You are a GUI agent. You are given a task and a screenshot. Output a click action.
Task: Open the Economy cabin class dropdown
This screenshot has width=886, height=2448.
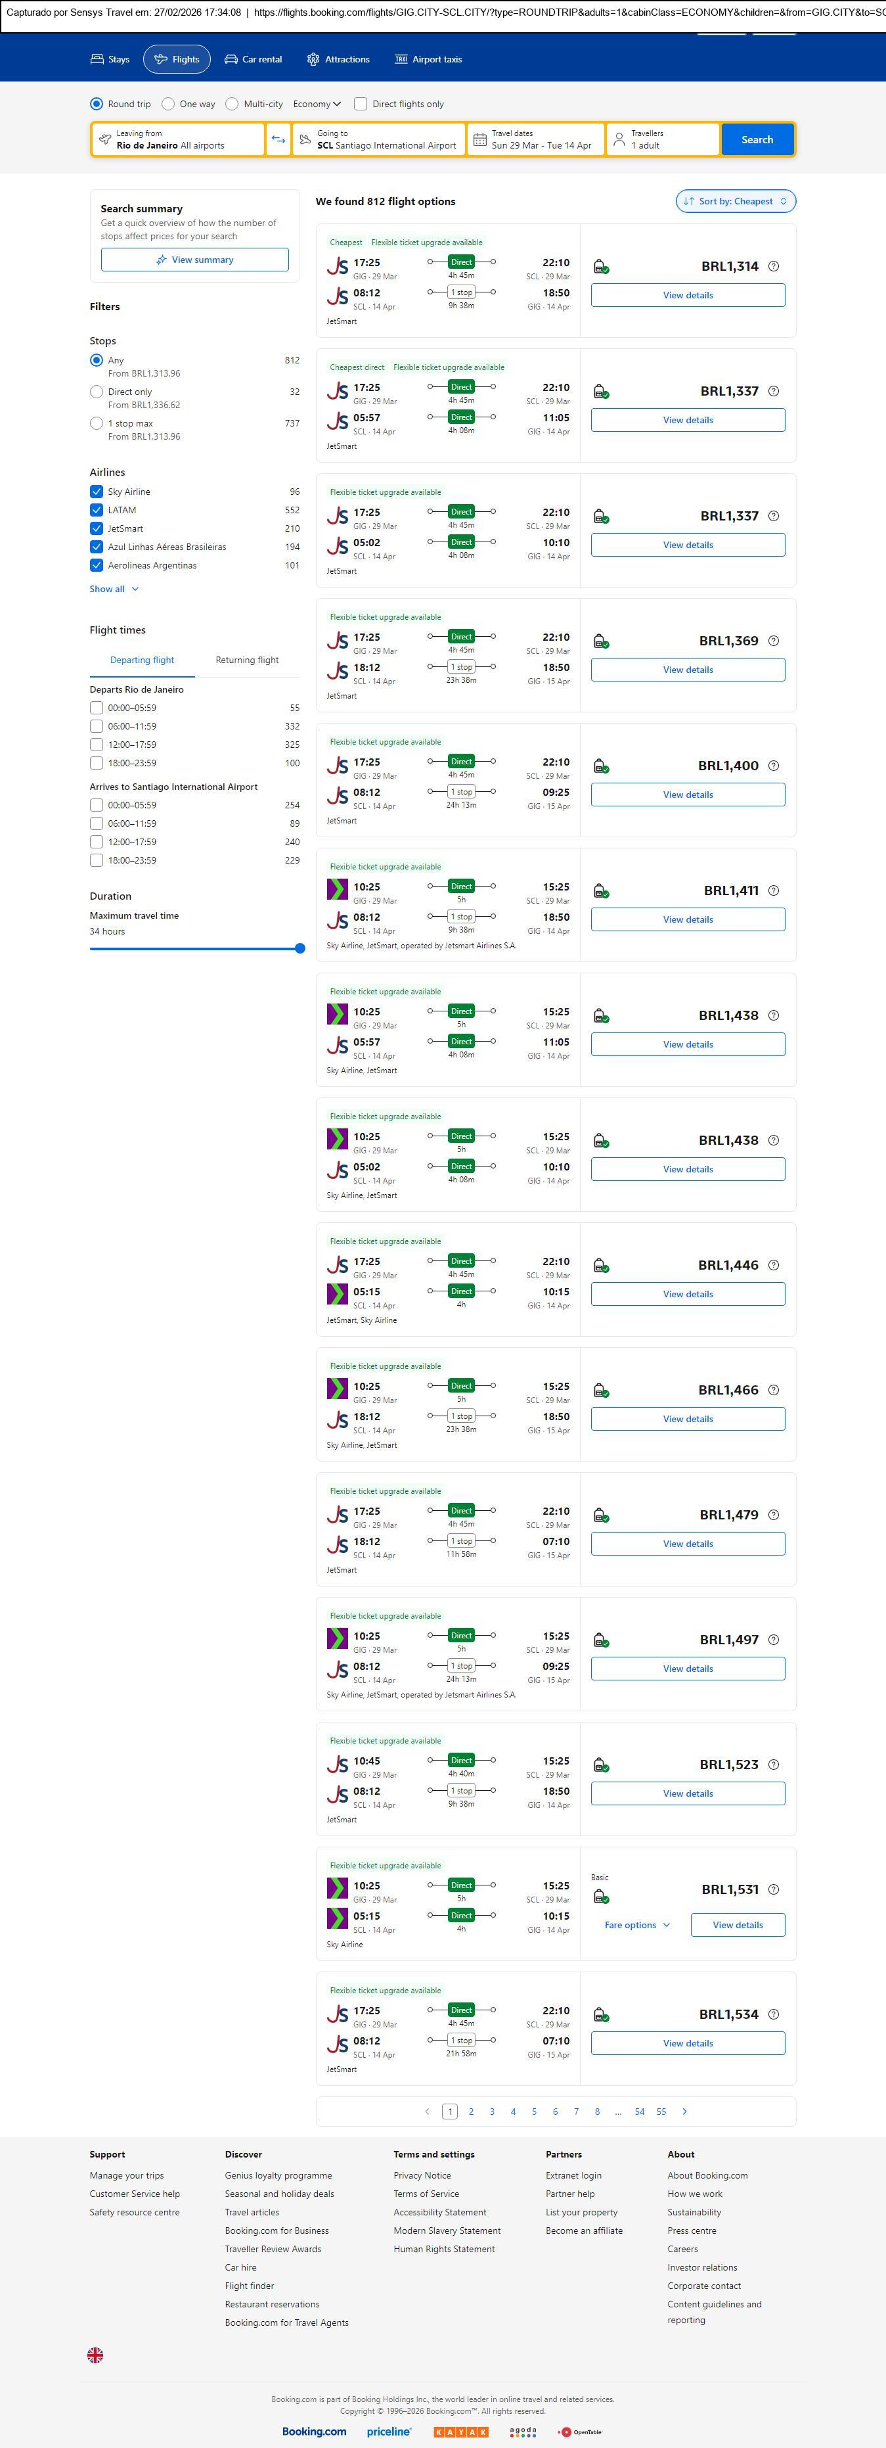[x=316, y=104]
